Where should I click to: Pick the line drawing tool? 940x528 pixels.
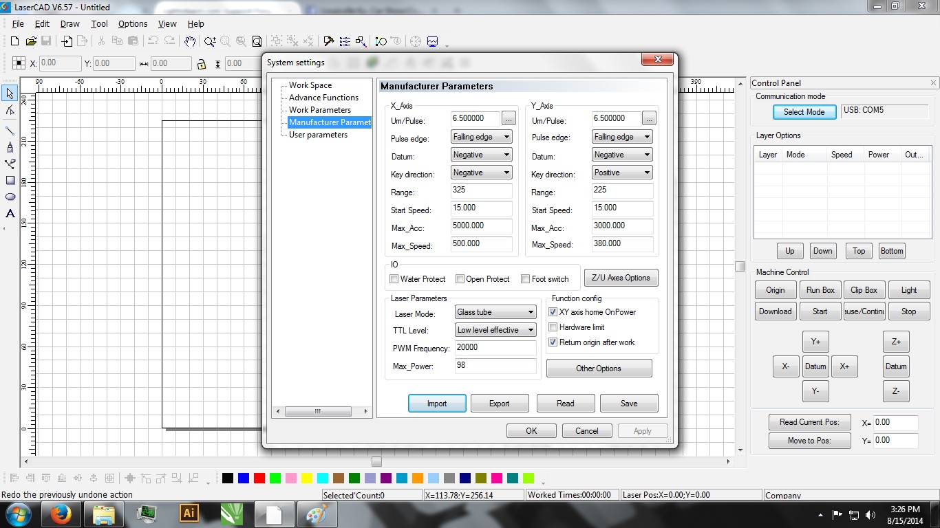(x=10, y=131)
